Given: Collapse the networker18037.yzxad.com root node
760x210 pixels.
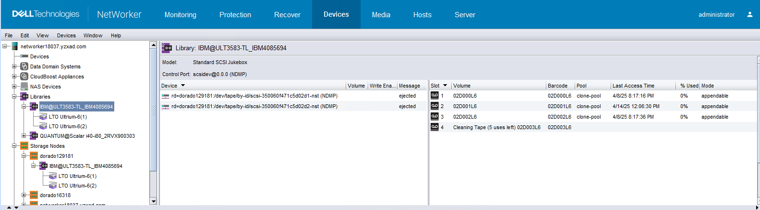Looking at the screenshot, I should pos(5,46).
